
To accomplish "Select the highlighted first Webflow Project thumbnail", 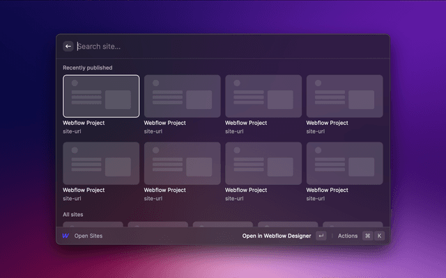I will (101, 96).
